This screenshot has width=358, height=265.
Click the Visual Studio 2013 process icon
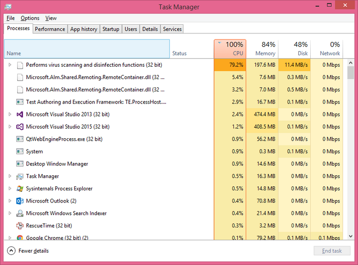click(x=20, y=114)
